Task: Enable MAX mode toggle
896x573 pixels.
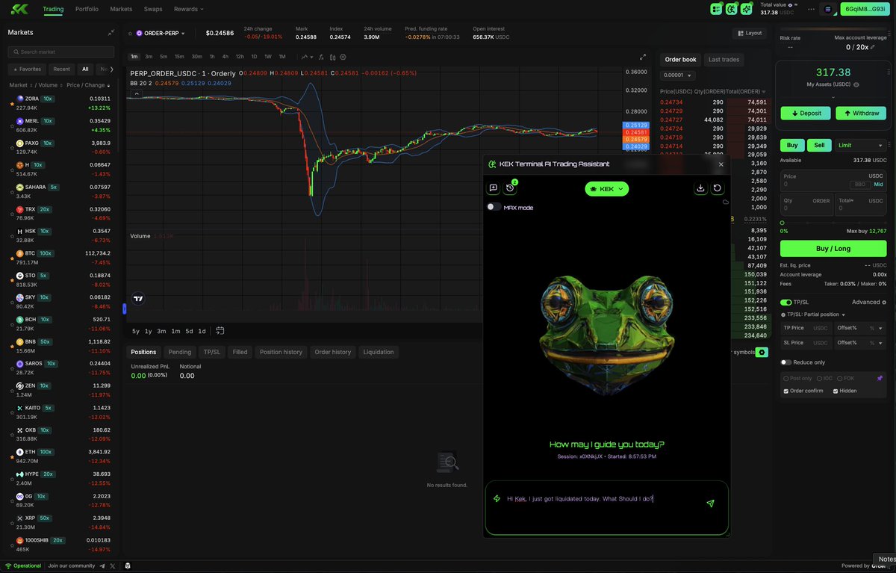Action: pyautogui.click(x=494, y=207)
